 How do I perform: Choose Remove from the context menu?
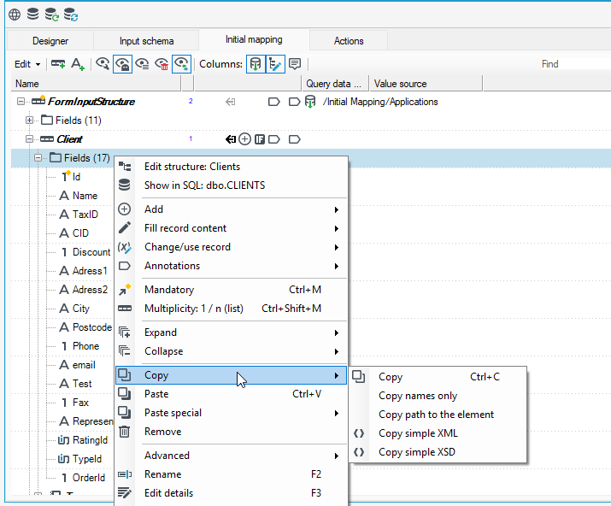click(x=231, y=432)
